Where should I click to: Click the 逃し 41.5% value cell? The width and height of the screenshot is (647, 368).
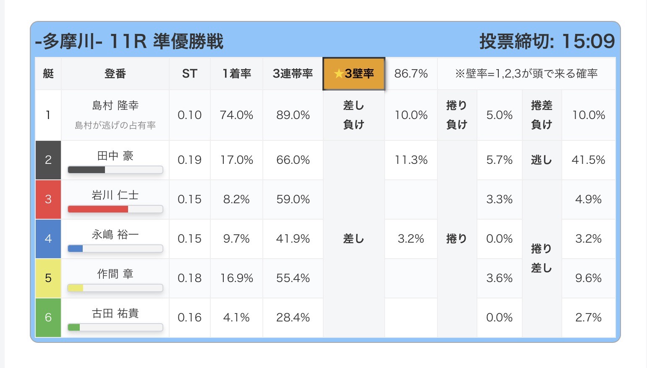coord(588,160)
